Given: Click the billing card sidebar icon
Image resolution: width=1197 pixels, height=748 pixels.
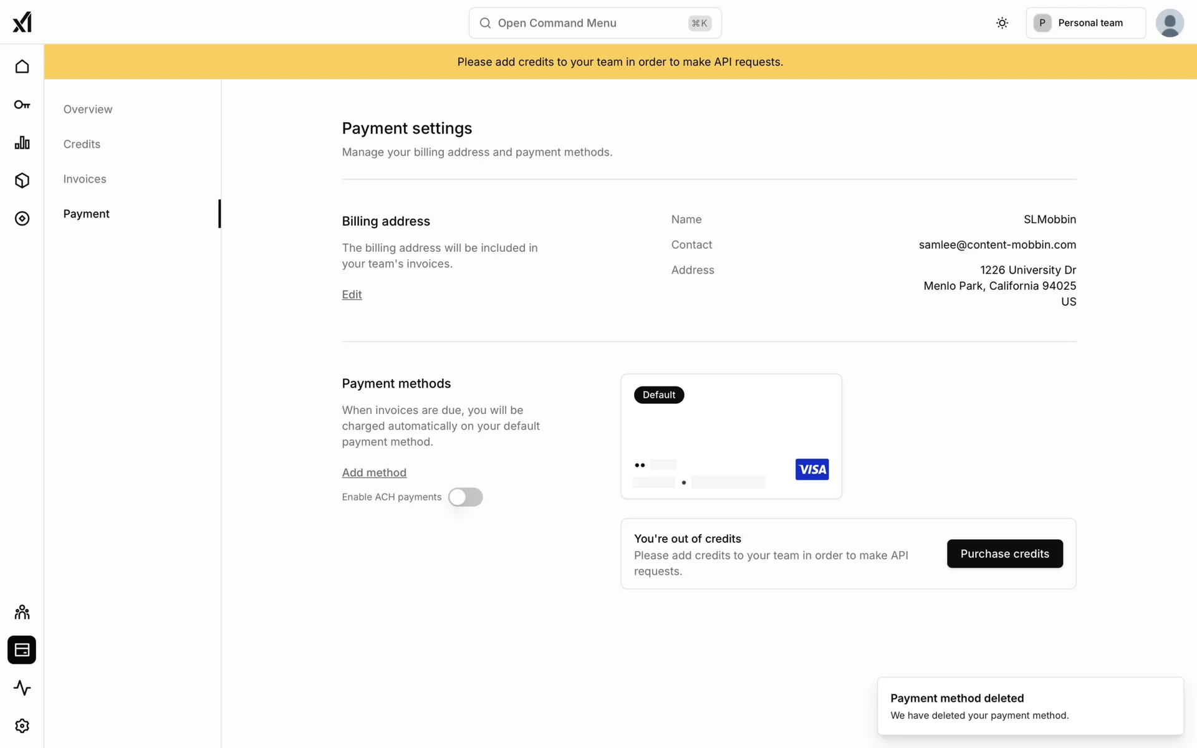Looking at the screenshot, I should (x=22, y=650).
